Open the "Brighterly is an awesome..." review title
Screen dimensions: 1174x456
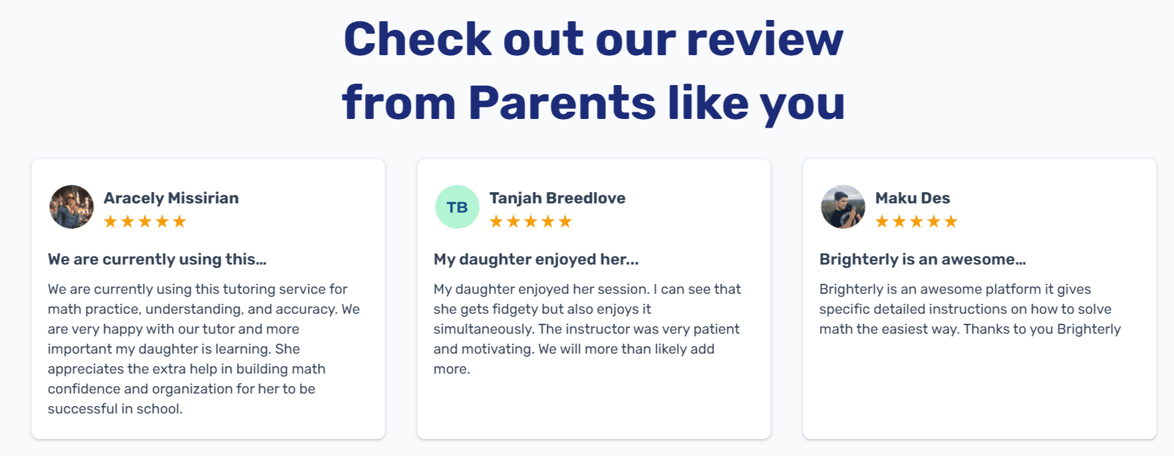tap(923, 259)
